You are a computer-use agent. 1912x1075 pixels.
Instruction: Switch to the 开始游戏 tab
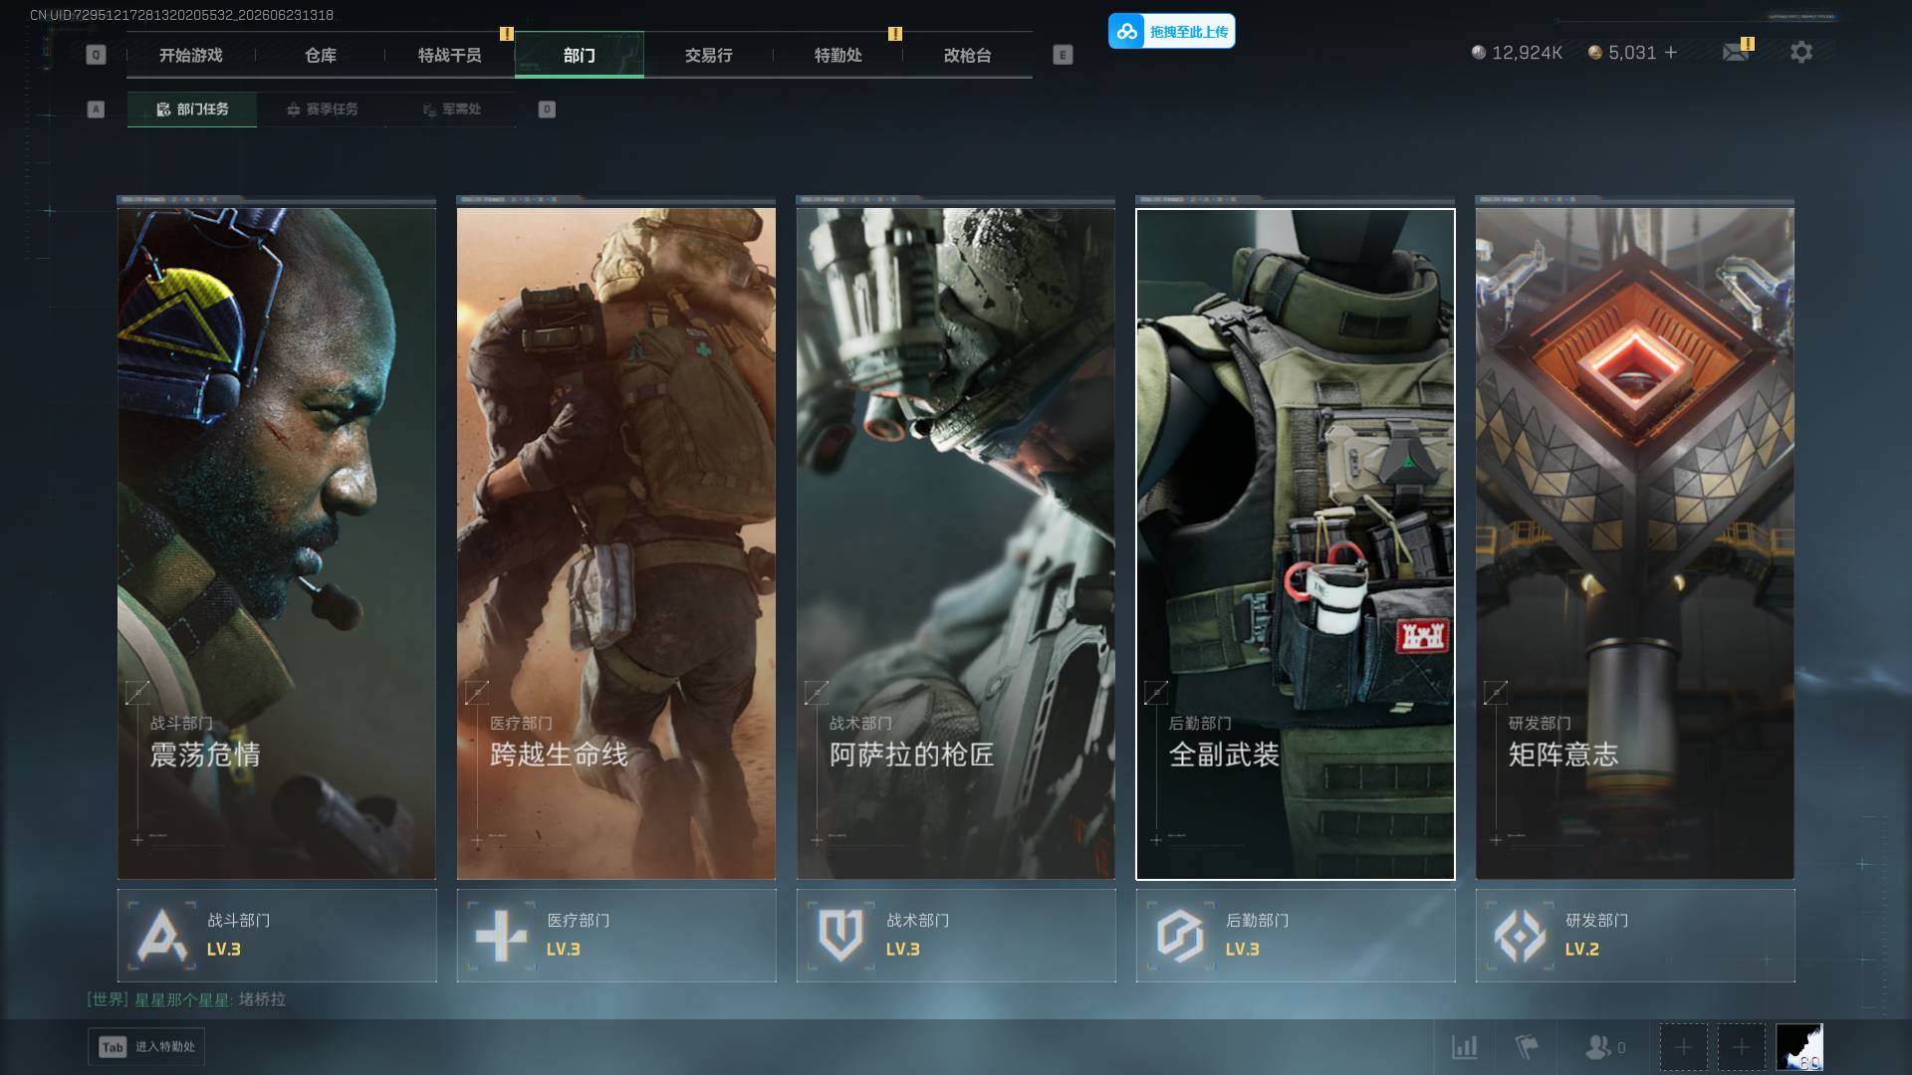pos(191,55)
